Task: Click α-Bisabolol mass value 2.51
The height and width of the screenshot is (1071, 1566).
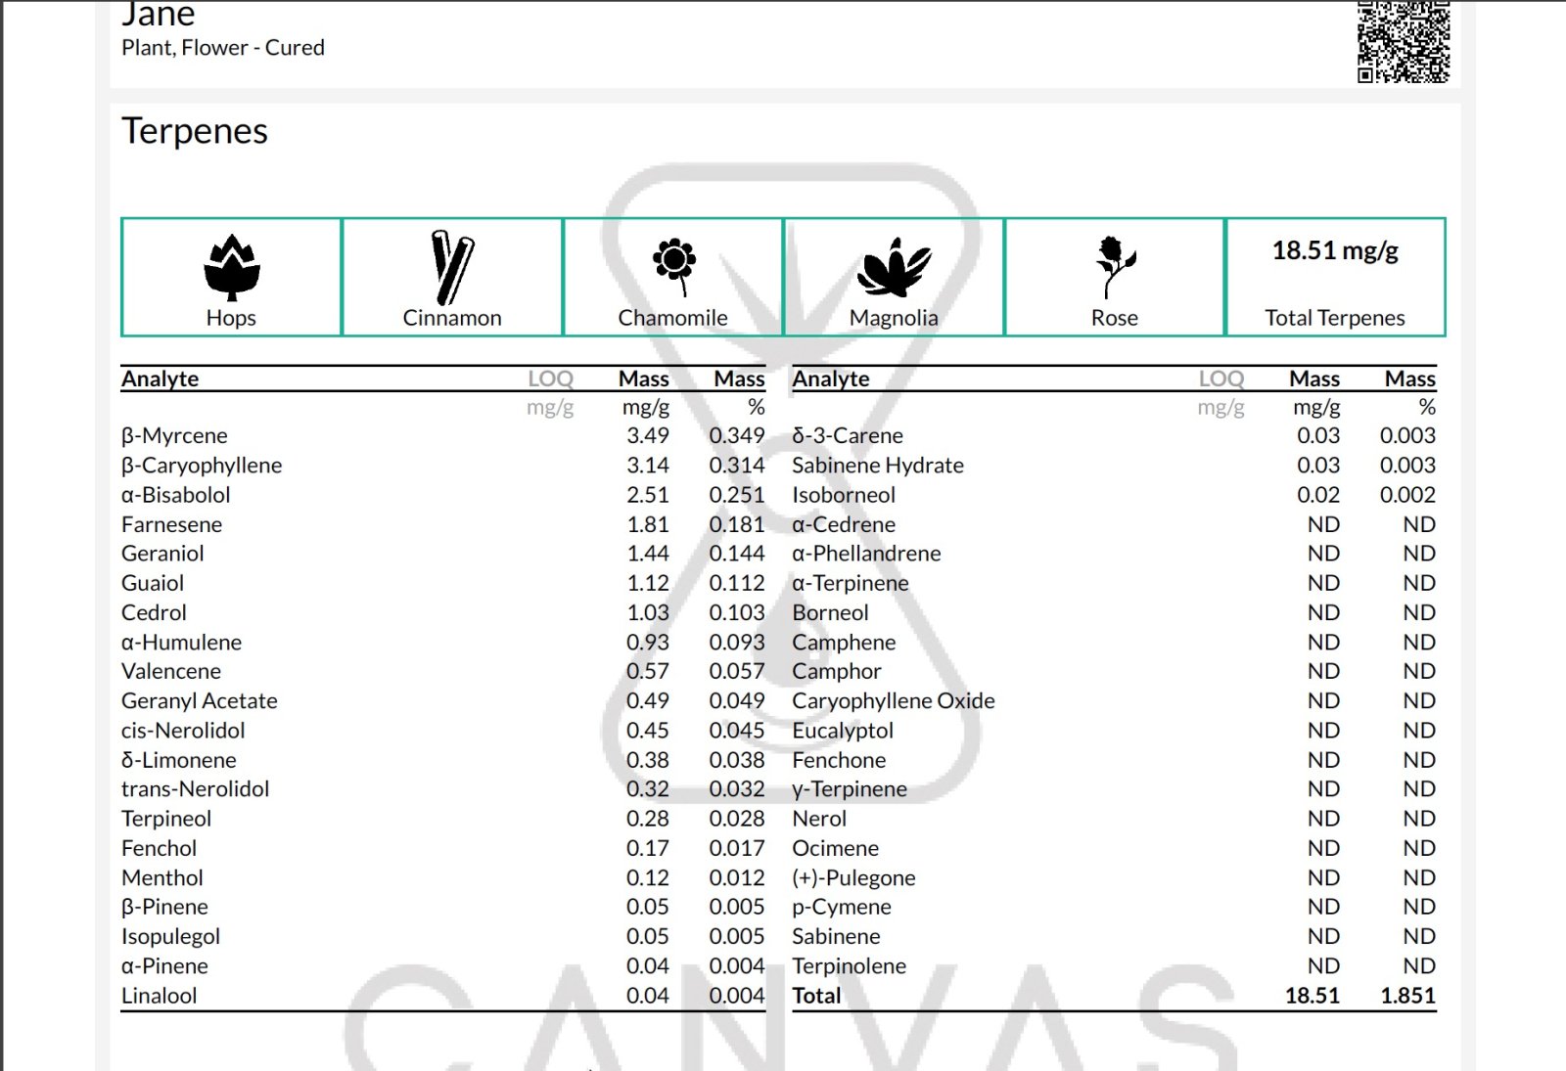Action: 648,495
